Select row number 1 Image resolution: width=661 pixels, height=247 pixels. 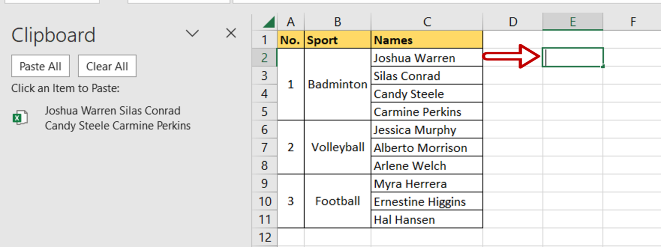click(x=265, y=39)
